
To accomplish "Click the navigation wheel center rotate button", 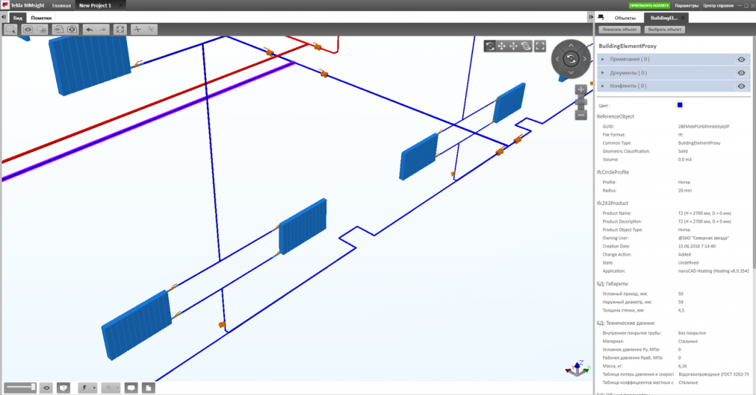I will [571, 59].
